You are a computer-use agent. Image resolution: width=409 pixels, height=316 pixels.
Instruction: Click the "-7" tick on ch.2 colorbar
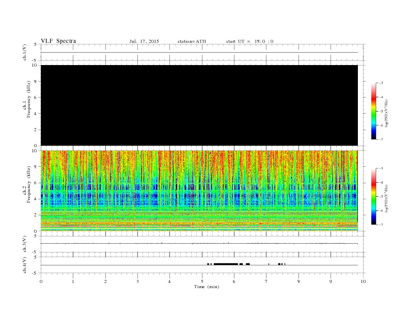[381, 225]
